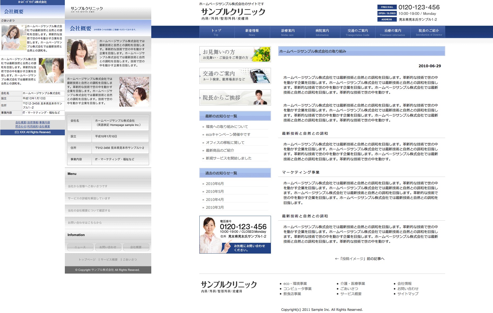Open ecoキャンペーン開催中です news link
The height and width of the screenshot is (313, 493).
(x=228, y=134)
